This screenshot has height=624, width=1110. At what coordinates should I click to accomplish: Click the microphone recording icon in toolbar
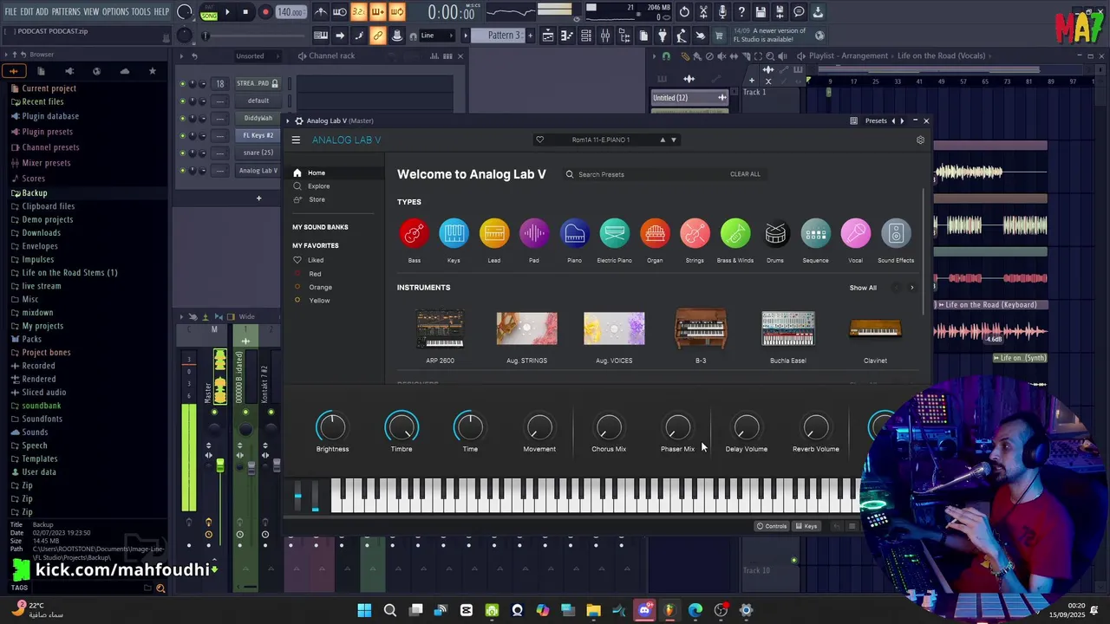(x=722, y=12)
